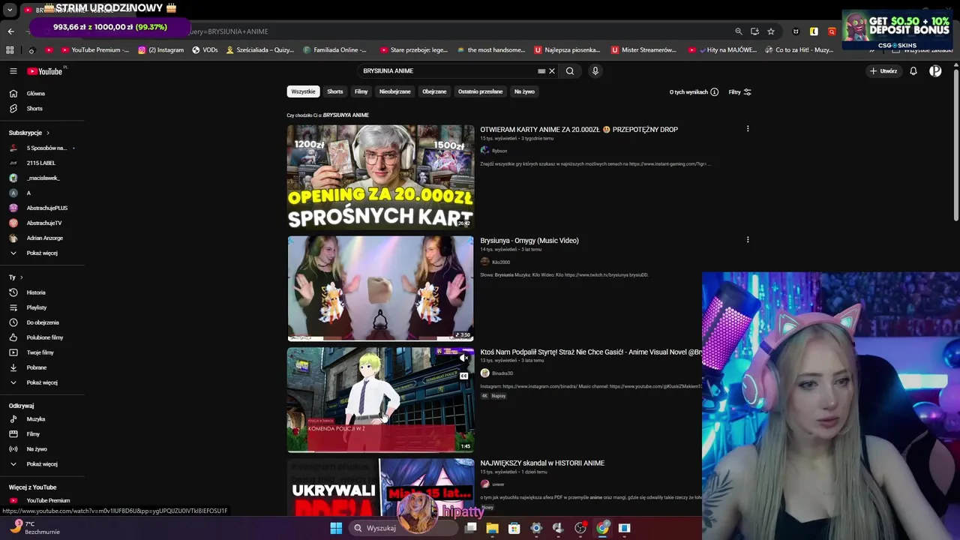Expand Pokaż więcej under Odkrywaj

point(42,464)
